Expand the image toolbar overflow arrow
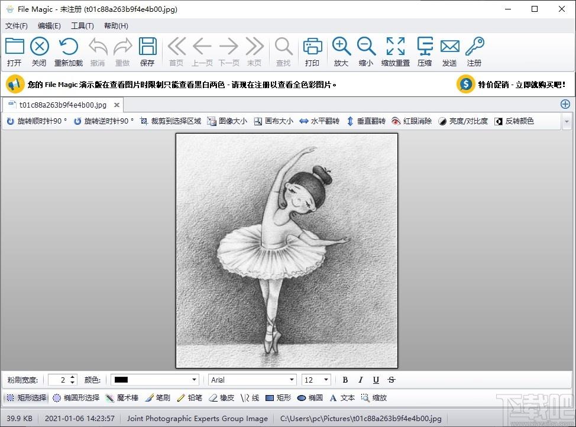 [x=567, y=121]
